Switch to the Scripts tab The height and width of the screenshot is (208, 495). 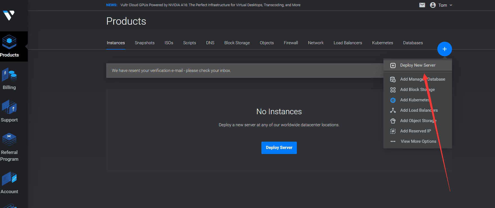[189, 43]
